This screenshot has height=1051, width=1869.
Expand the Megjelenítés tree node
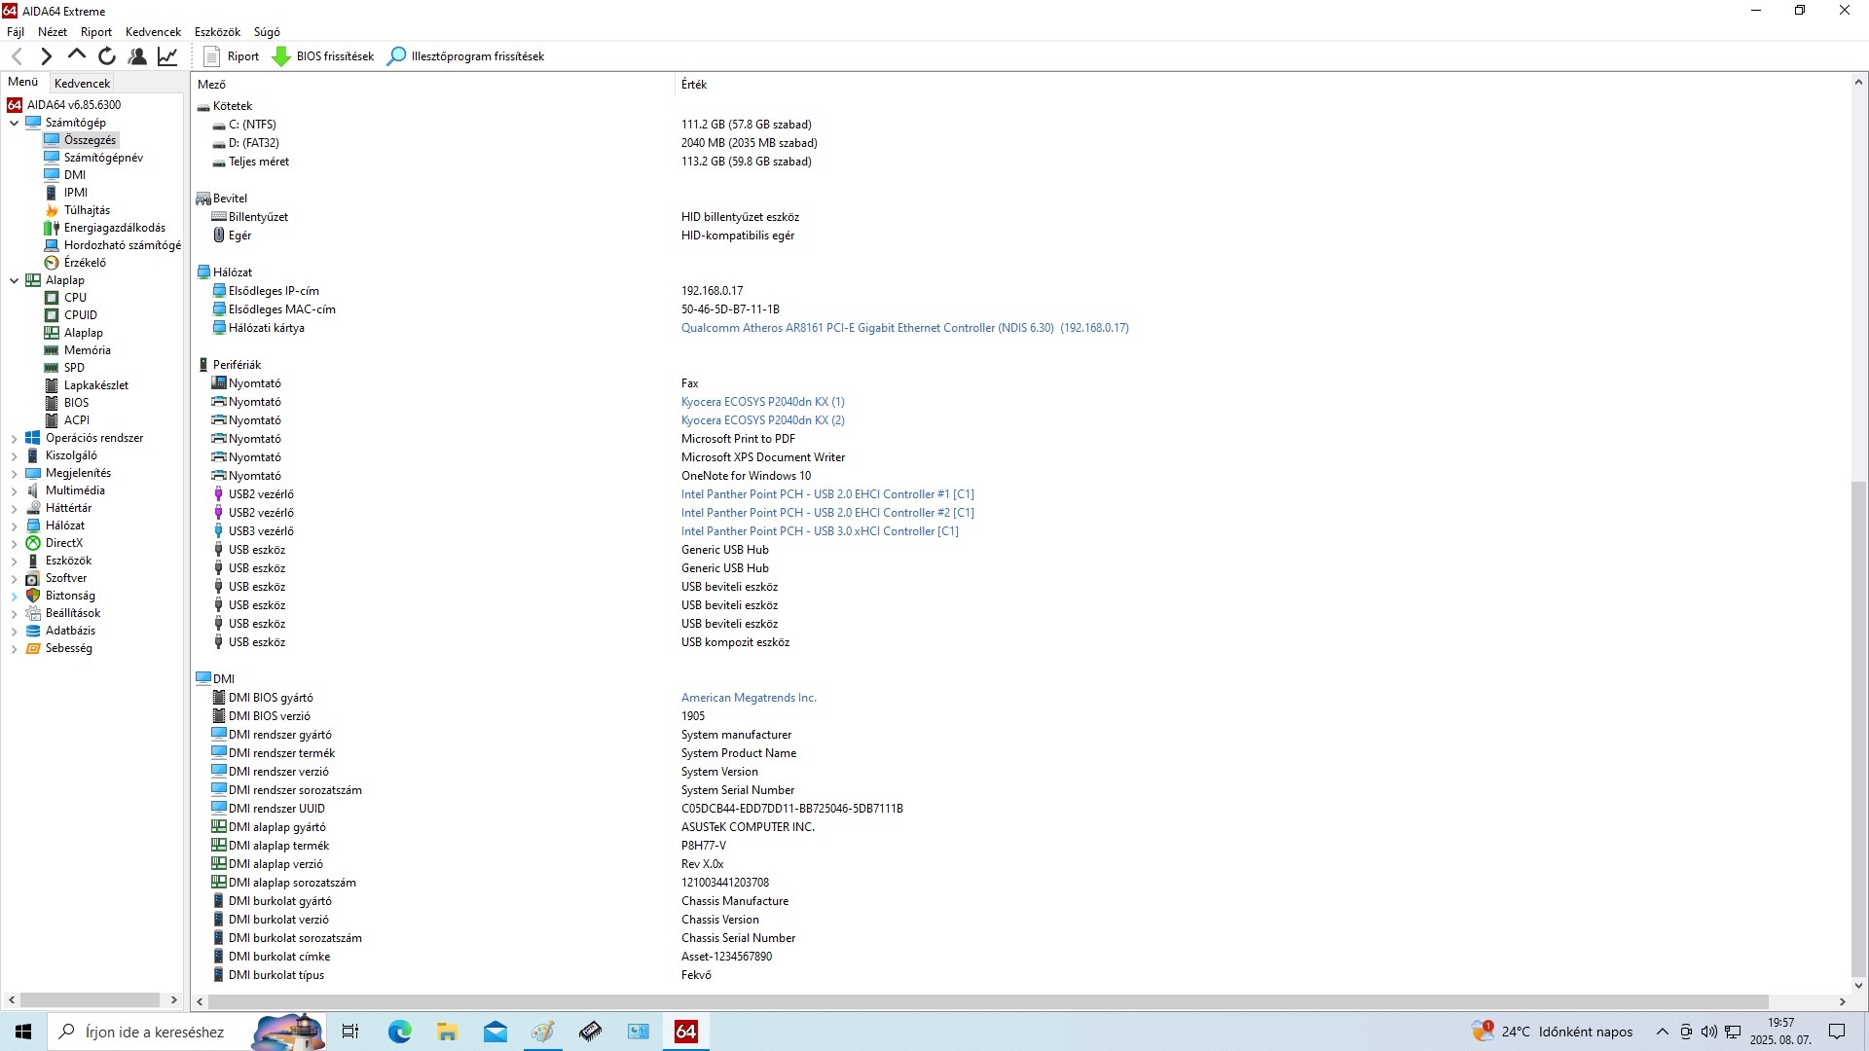[x=14, y=473]
